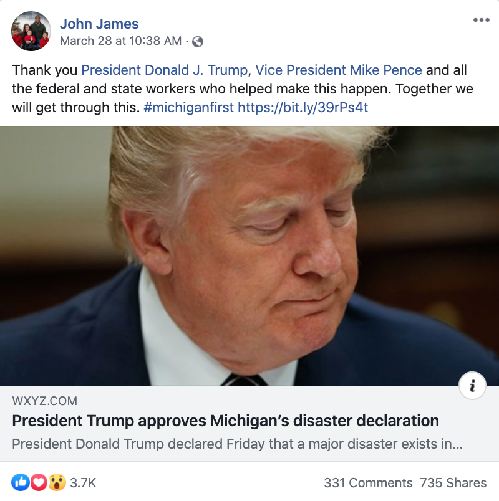
Task: Click the March 28 at 10:38 AM timestamp
Action: click(x=120, y=41)
